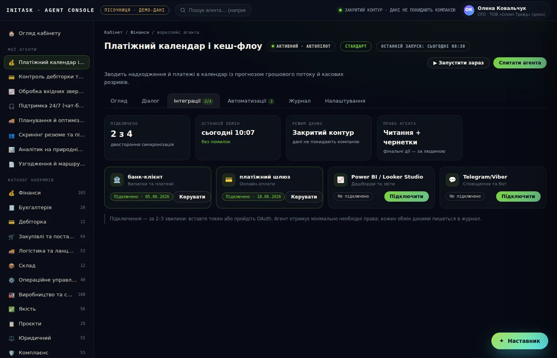Viewport: 557px width, 358px height.
Task: Click the Telegram/Viber chat bubble icon
Action: click(x=452, y=180)
